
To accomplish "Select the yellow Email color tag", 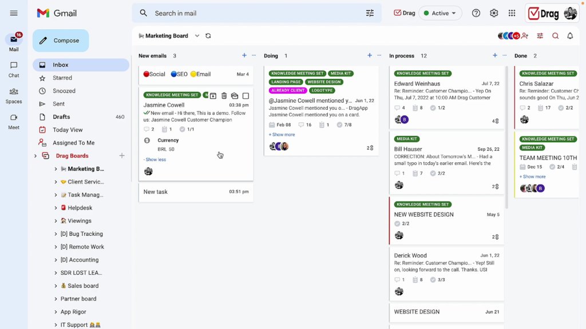I will click(x=201, y=74).
